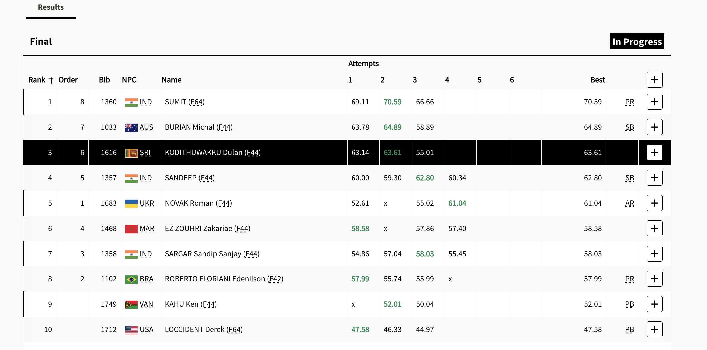Expand ROBERTO FLORIANI Edenilson's row
The height and width of the screenshot is (350, 707).
coord(654,279)
